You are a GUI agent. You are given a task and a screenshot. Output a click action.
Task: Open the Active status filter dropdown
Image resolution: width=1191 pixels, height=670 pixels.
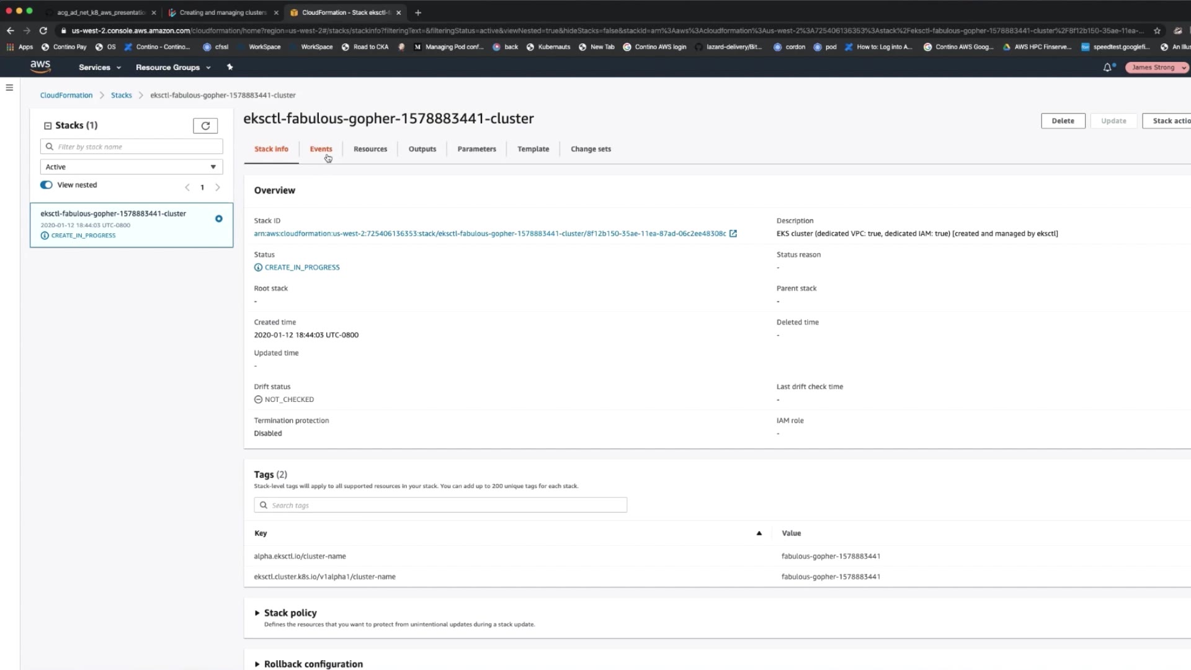point(131,167)
